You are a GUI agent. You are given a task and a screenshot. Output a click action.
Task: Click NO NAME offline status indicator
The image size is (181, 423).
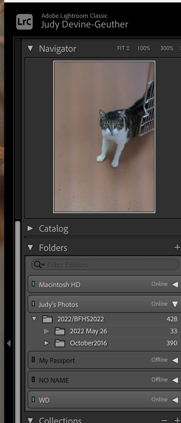[x=33, y=379]
